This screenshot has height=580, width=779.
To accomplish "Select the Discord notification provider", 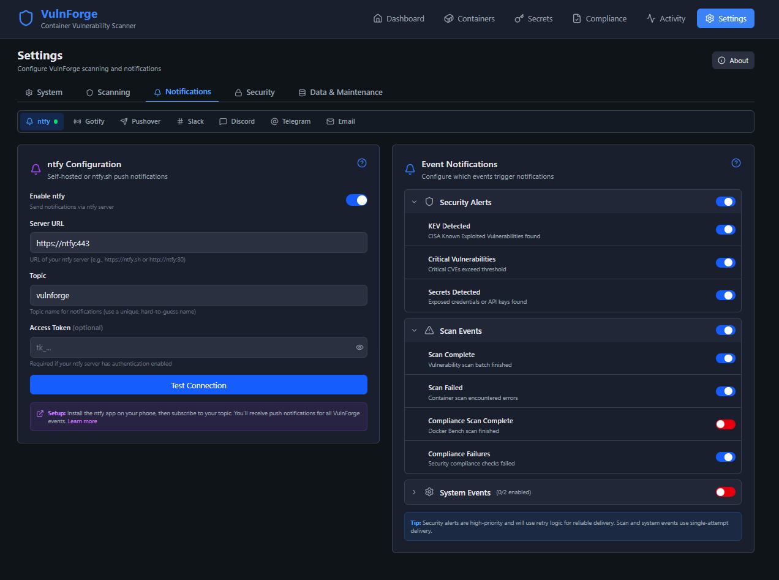I will [x=237, y=121].
